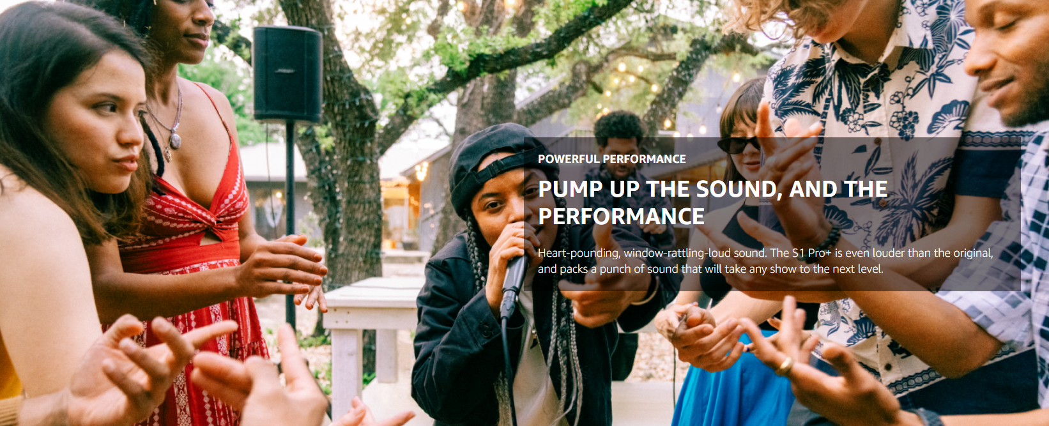
Task: Click the Bose logo on the speaker
Action: [x=285, y=70]
